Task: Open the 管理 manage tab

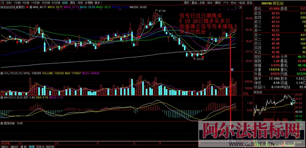Action: [x=32, y=146]
